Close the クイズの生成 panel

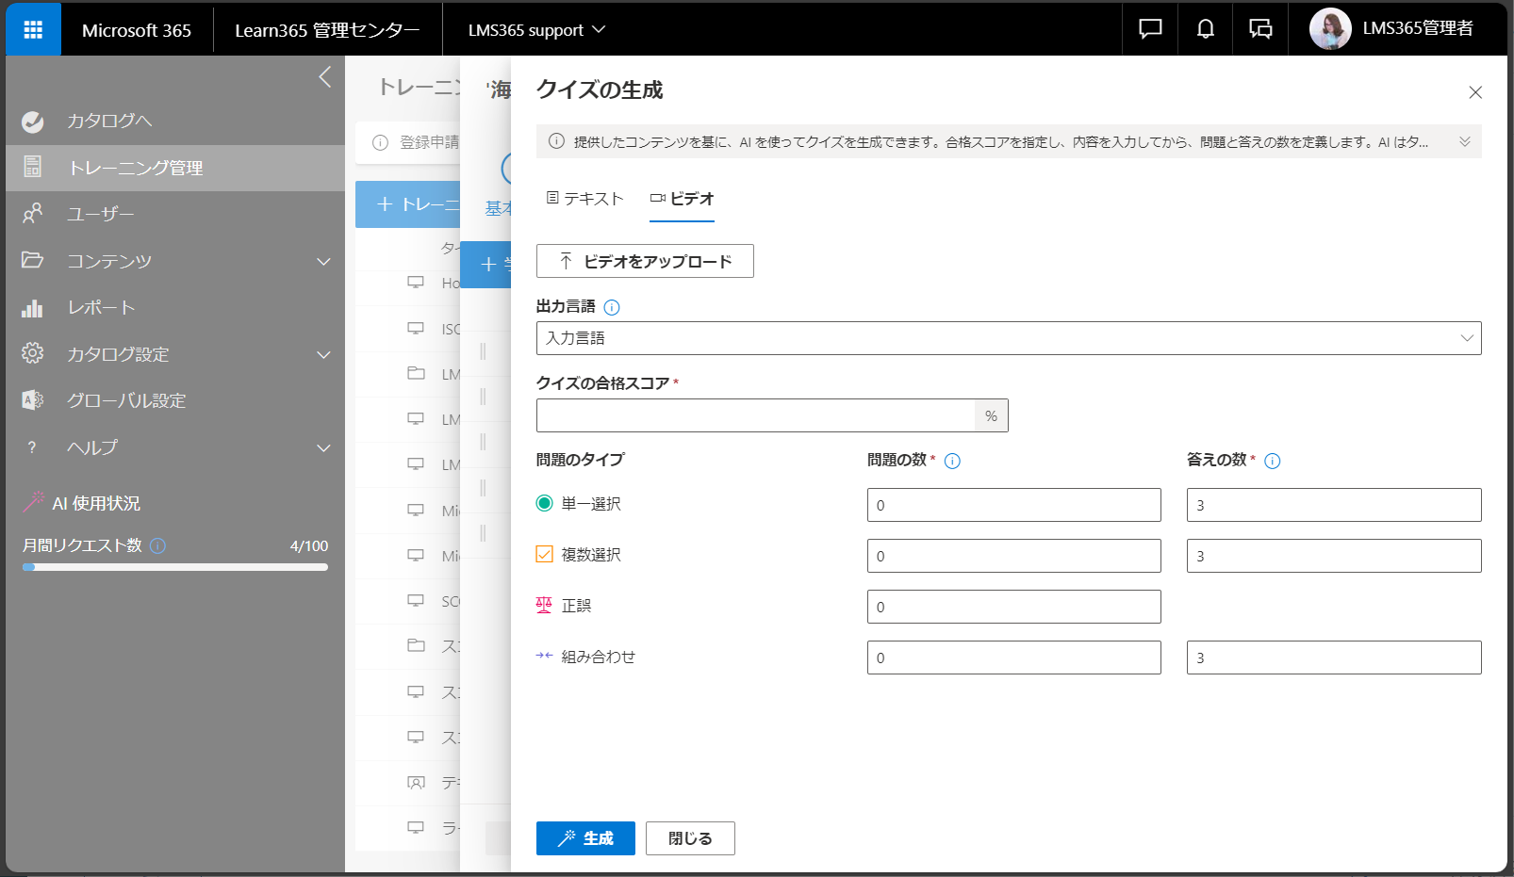coord(1475,92)
